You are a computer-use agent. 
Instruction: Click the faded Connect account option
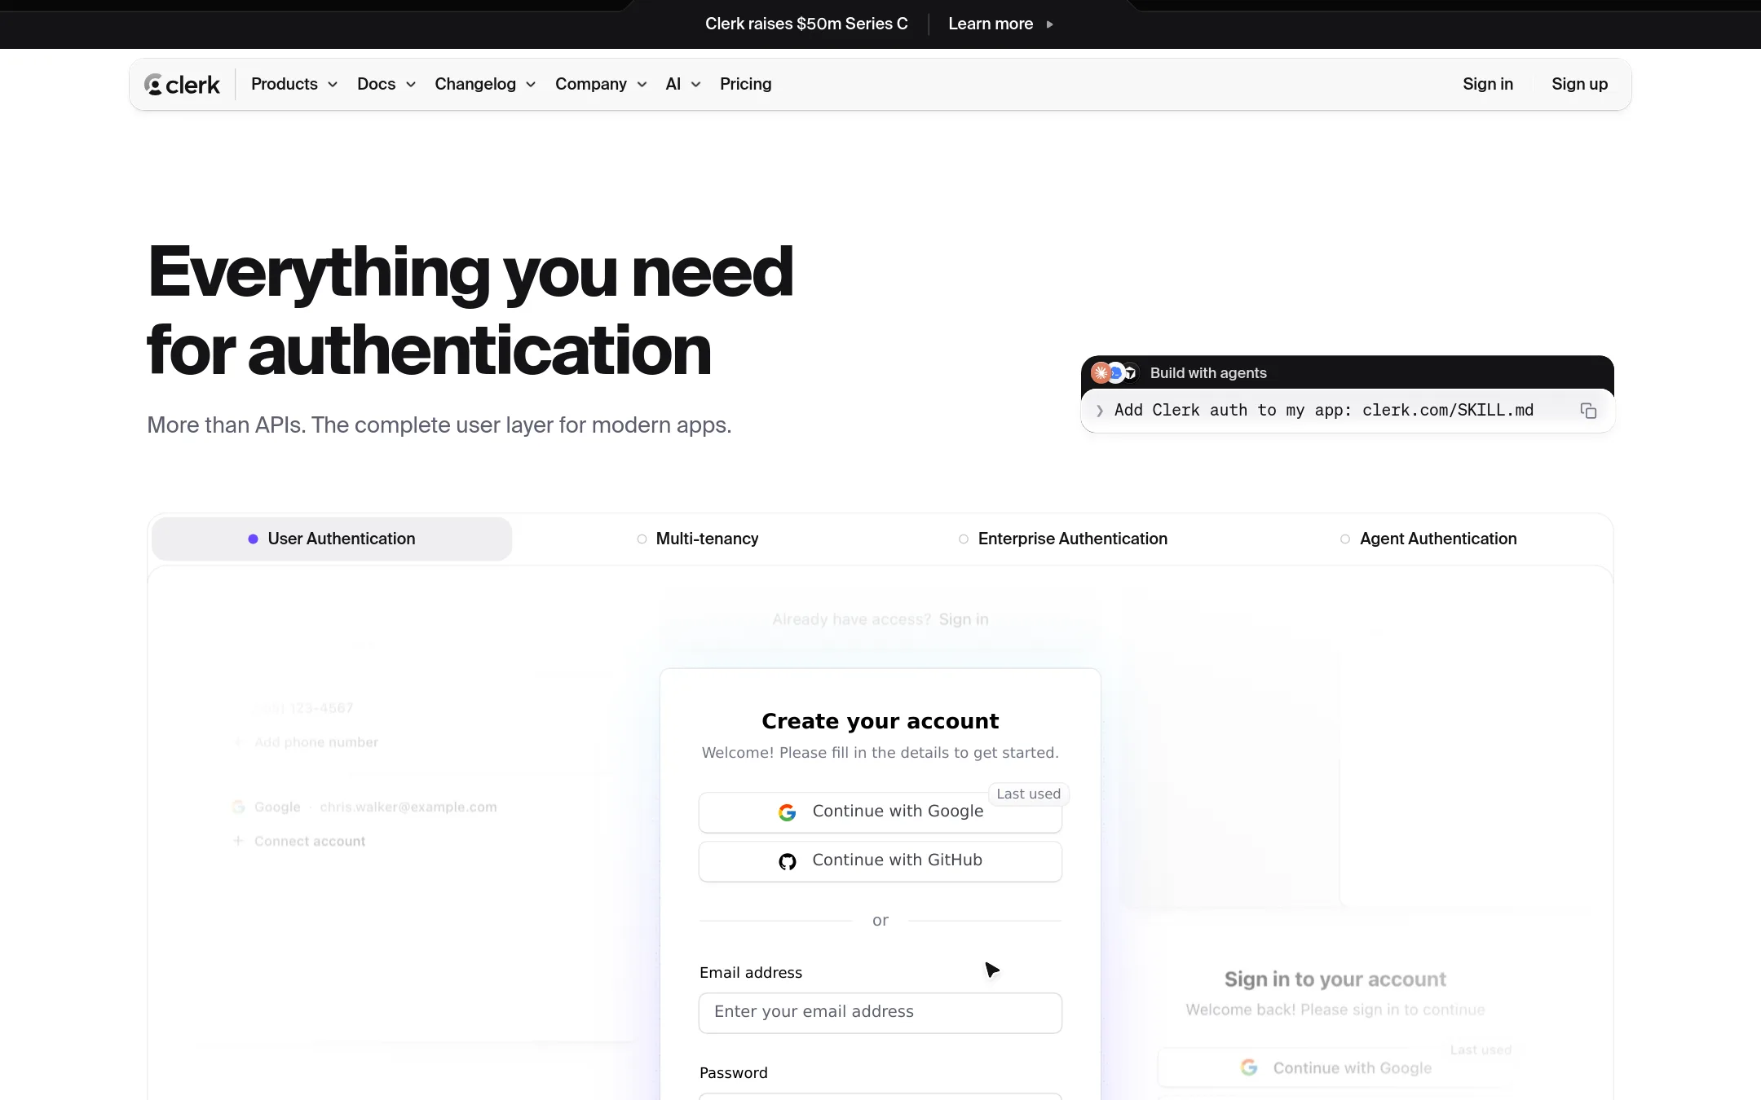pyautogui.click(x=300, y=841)
